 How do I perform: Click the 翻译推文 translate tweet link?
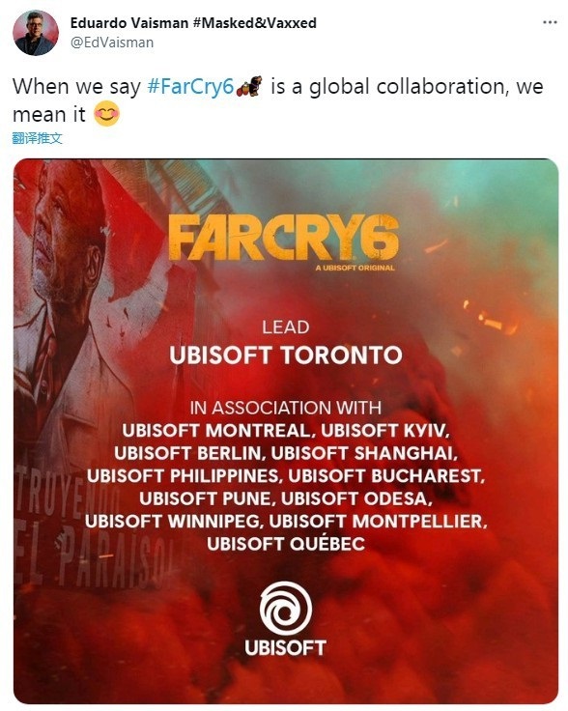click(37, 138)
